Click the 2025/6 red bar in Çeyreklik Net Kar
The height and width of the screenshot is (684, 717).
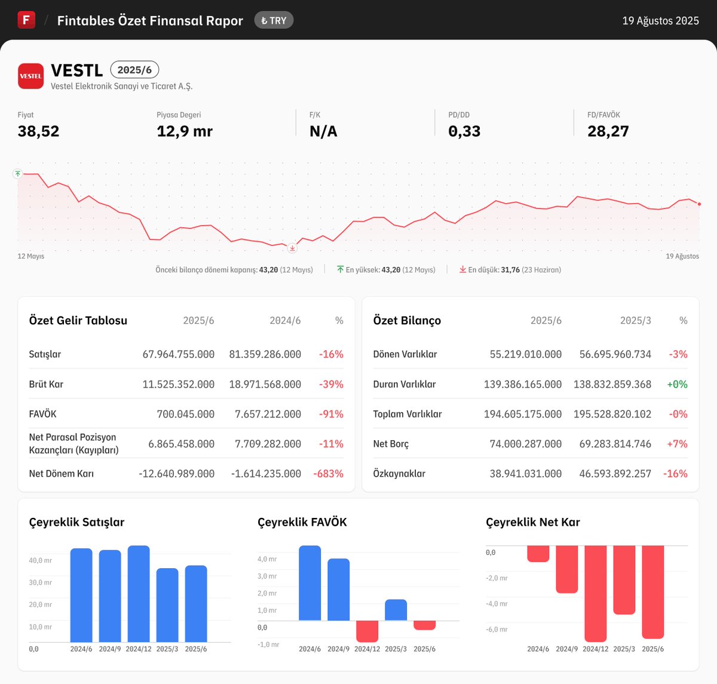pyautogui.click(x=654, y=591)
